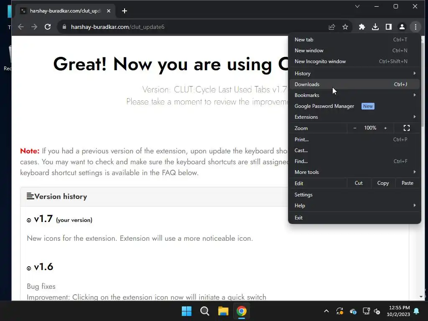Click the page scroll down arrow

pyautogui.click(x=421, y=297)
